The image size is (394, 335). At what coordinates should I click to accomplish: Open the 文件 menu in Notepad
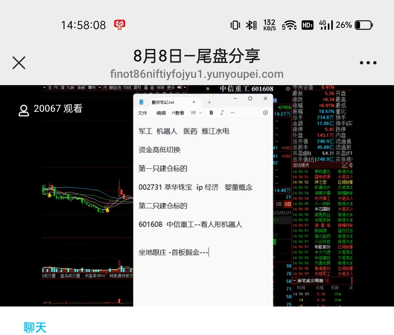143,113
